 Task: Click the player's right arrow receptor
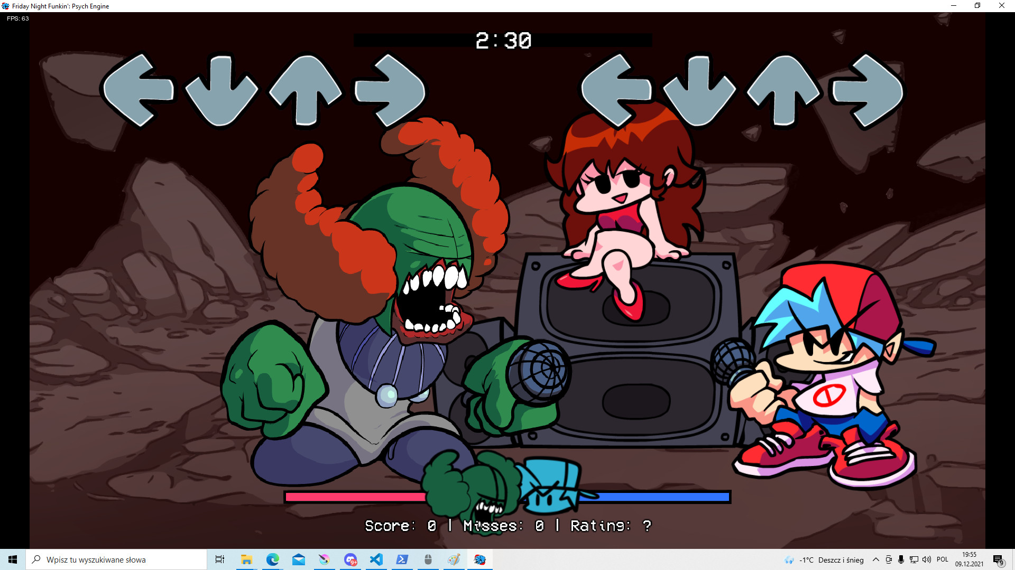(x=868, y=91)
